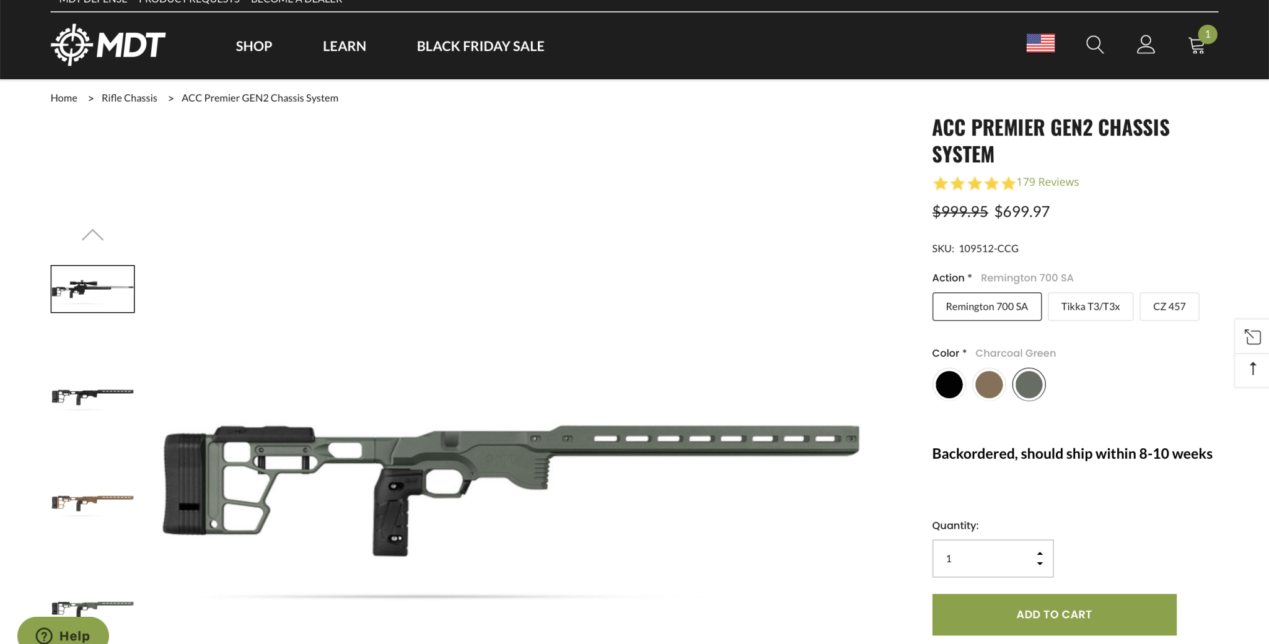
Task: Open the SHOP menu
Action: [253, 46]
